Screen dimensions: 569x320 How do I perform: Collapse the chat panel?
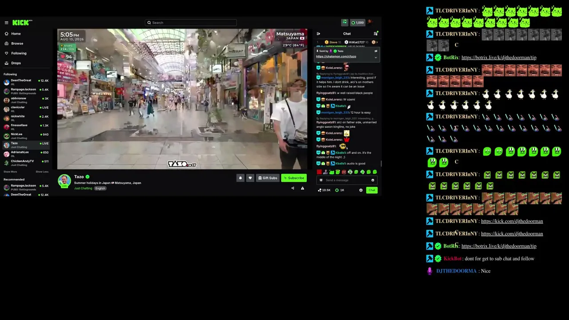[x=318, y=34]
